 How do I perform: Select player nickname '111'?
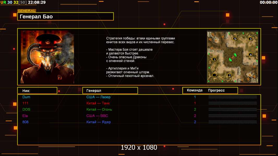point(25,103)
